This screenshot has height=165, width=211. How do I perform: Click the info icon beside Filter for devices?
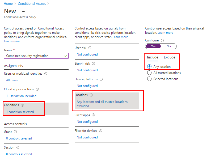tap(100, 131)
